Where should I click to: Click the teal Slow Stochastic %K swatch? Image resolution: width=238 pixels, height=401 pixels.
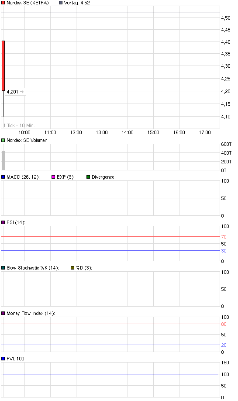click(x=3, y=268)
